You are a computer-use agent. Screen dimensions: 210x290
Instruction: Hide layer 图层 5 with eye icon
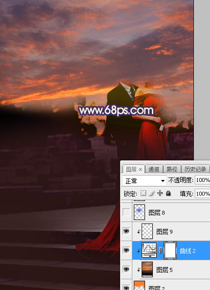(x=126, y=269)
